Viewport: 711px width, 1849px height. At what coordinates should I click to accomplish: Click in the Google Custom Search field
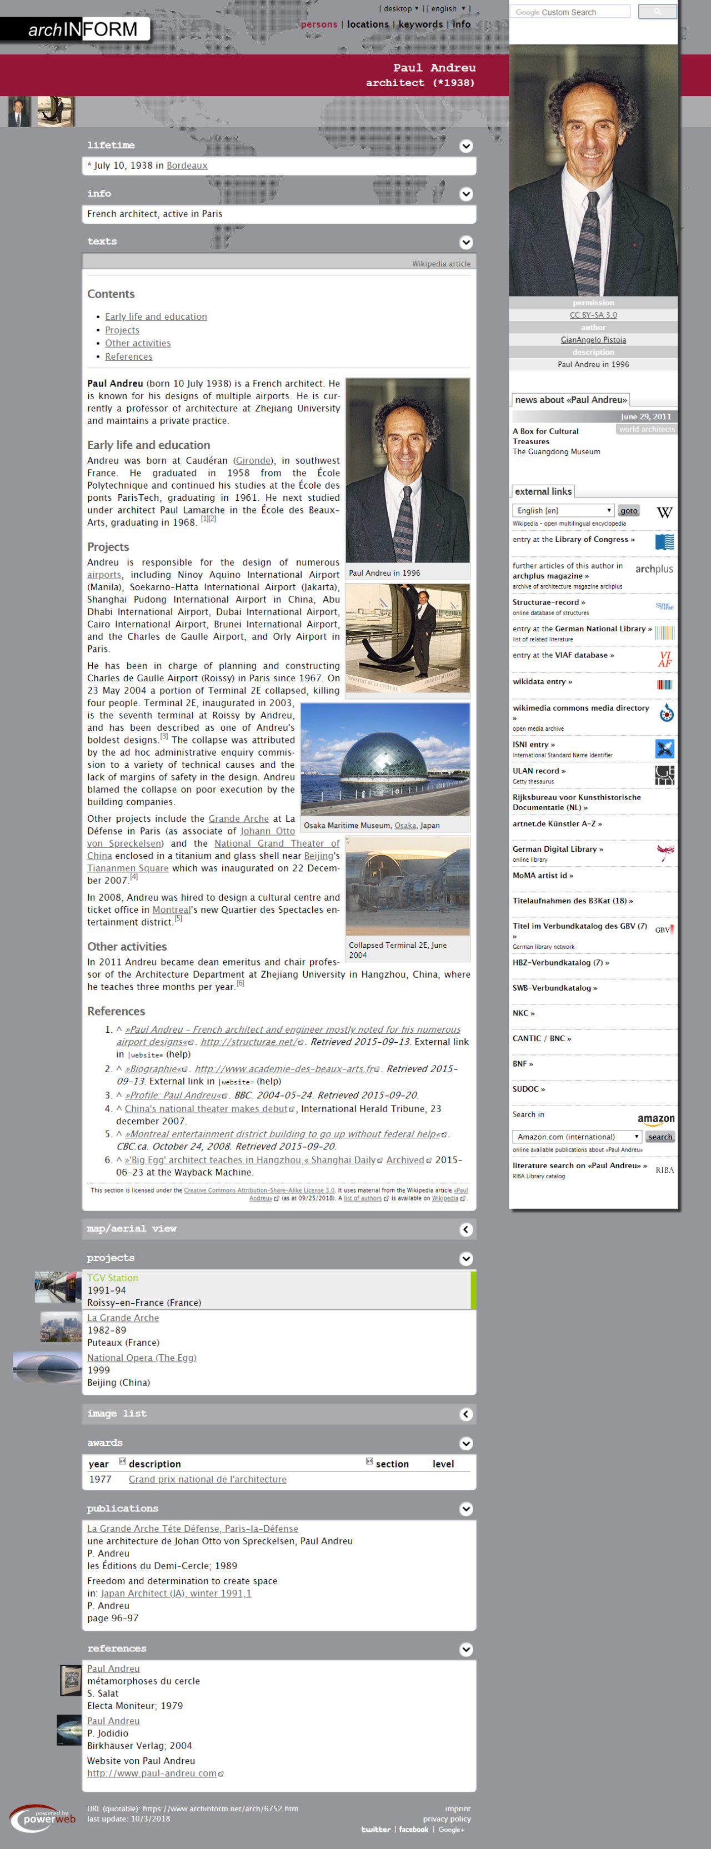click(571, 12)
